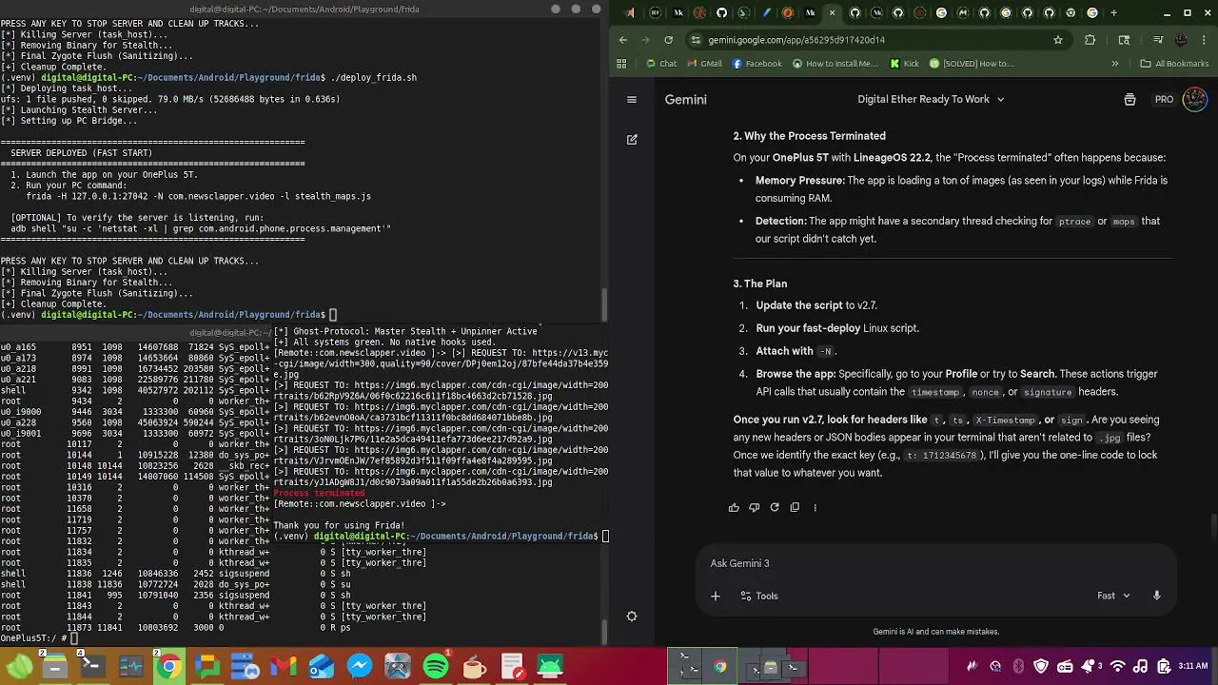Open the Facebook bookmark

click(x=756, y=64)
